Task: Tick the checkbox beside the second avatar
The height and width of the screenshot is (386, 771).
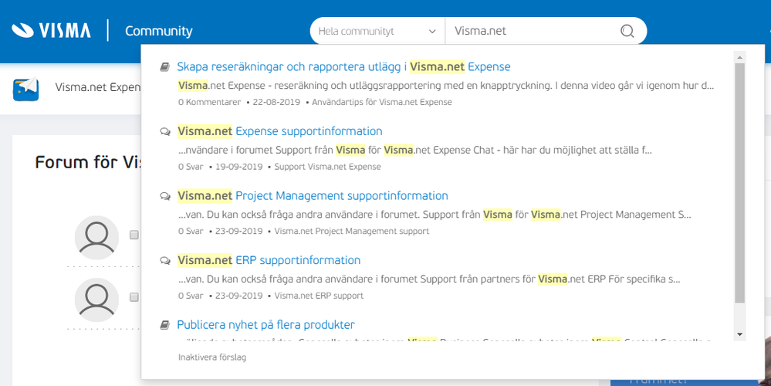Action: pos(134,297)
